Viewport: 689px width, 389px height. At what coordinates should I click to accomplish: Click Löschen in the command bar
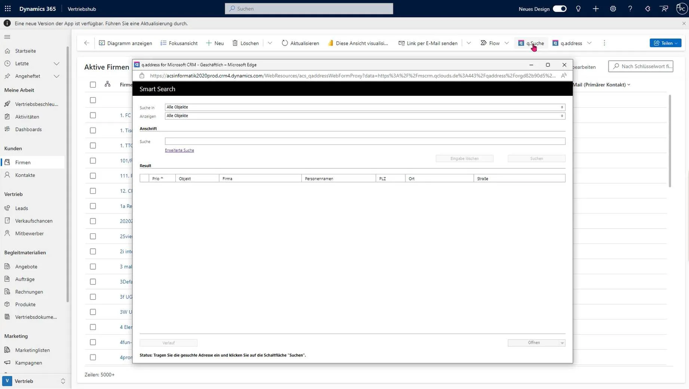tap(245, 43)
